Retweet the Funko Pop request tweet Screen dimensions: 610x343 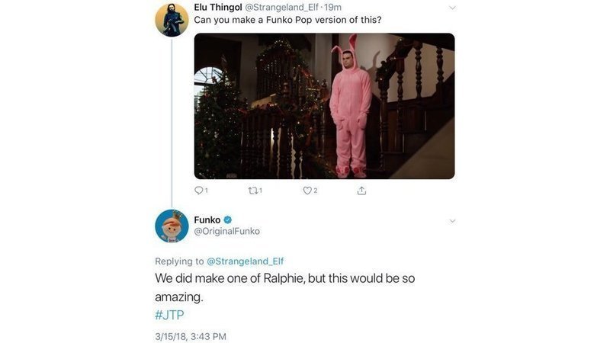[x=253, y=191]
